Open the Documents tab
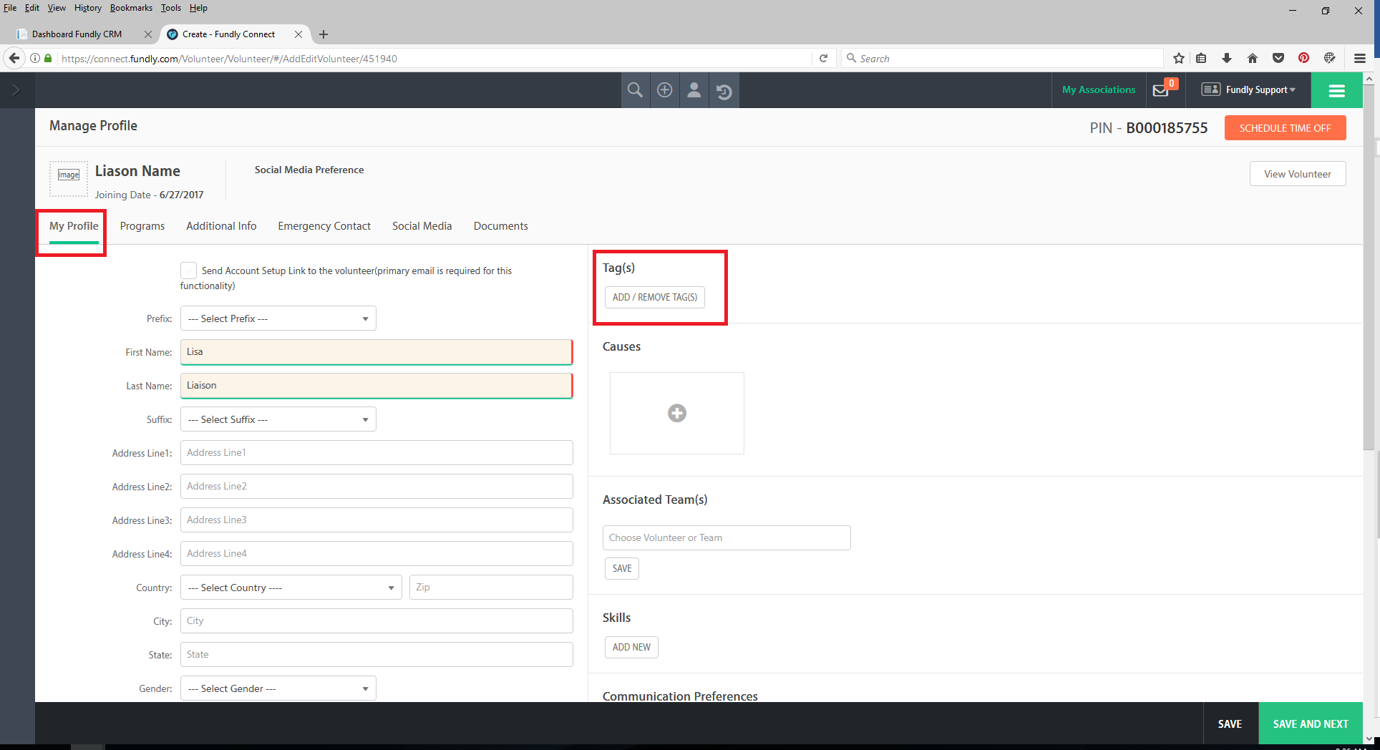Screen dimensions: 1380x750 pos(501,226)
